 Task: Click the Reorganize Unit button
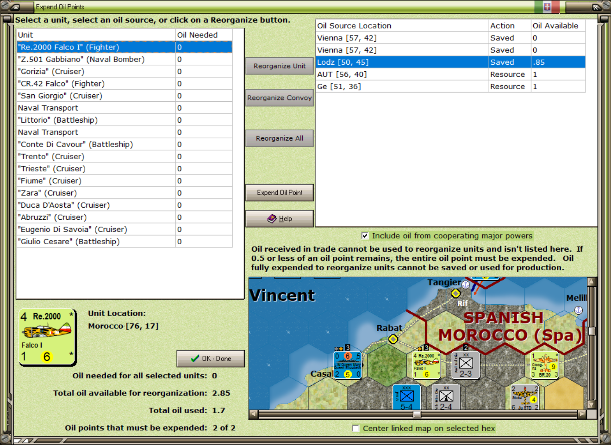[280, 66]
